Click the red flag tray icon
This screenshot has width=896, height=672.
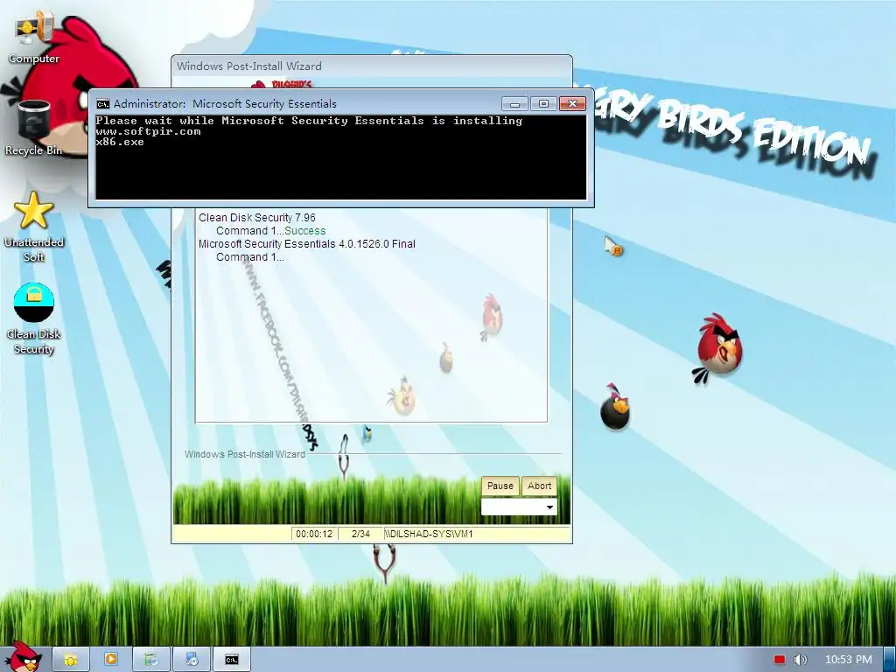[780, 660]
